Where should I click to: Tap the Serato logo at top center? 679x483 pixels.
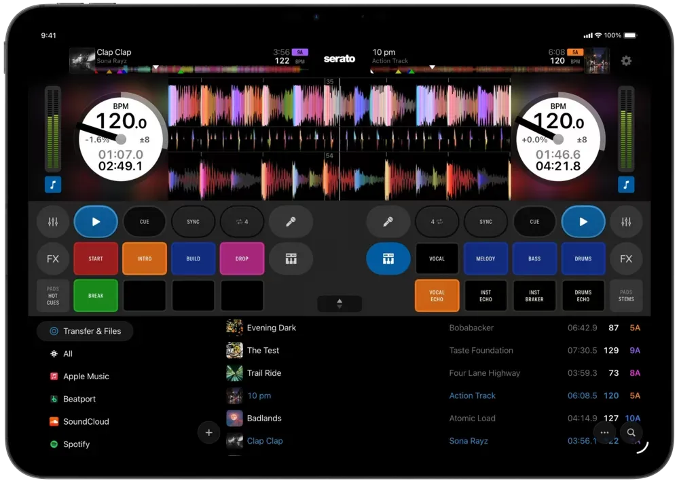coord(339,59)
